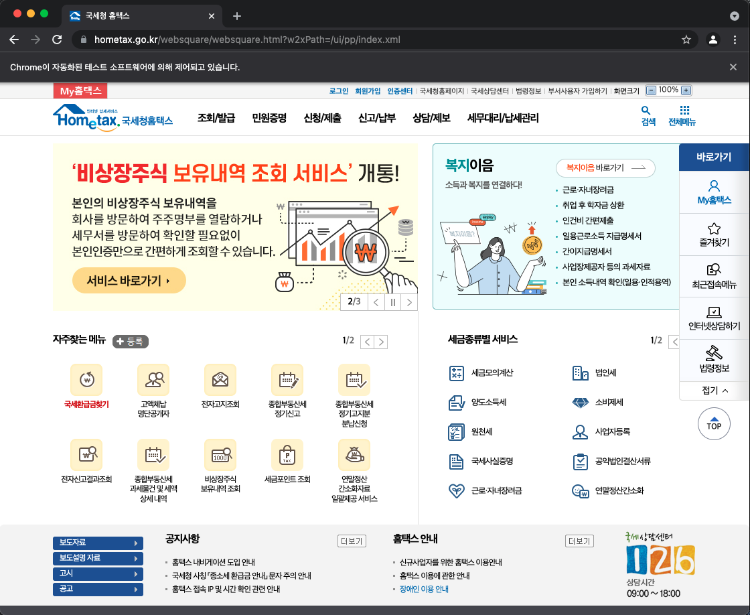Image resolution: width=750 pixels, height=615 pixels.
Task: Open 원천세 service
Action: [x=471, y=431]
